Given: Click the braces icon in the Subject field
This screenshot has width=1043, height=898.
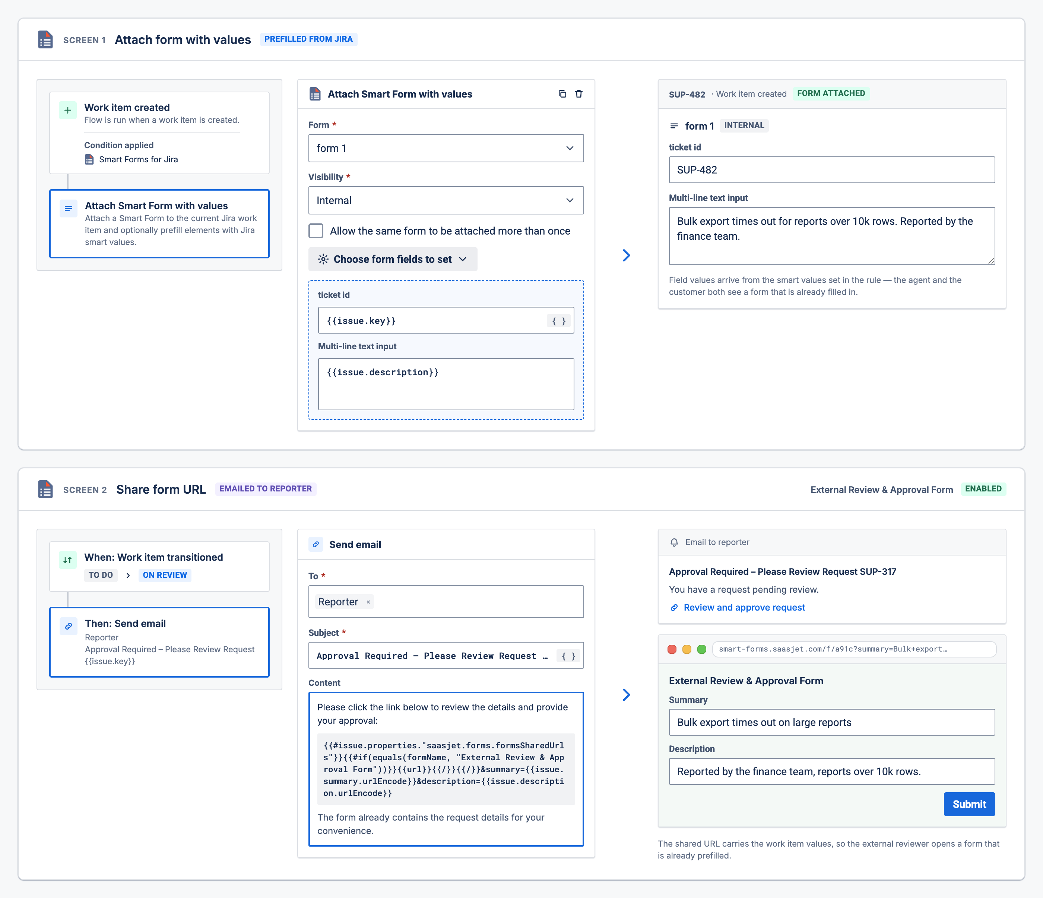Looking at the screenshot, I should pyautogui.click(x=568, y=656).
